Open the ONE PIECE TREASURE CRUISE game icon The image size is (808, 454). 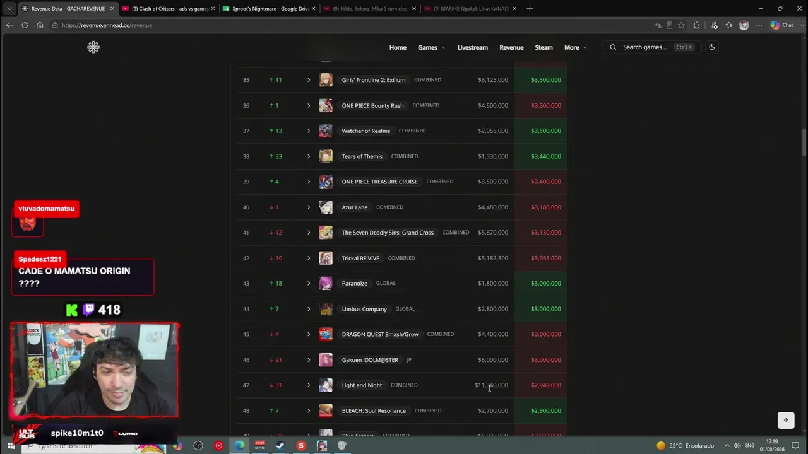(326, 182)
